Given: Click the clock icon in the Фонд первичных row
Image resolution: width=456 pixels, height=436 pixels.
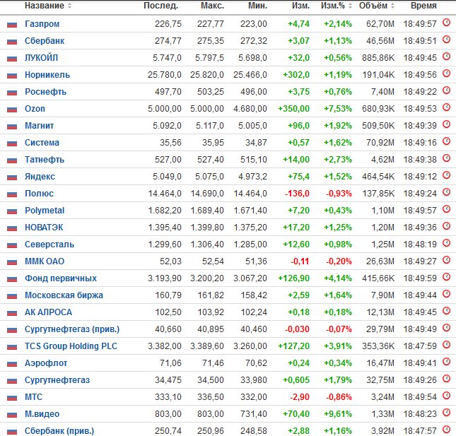Looking at the screenshot, I should (446, 277).
